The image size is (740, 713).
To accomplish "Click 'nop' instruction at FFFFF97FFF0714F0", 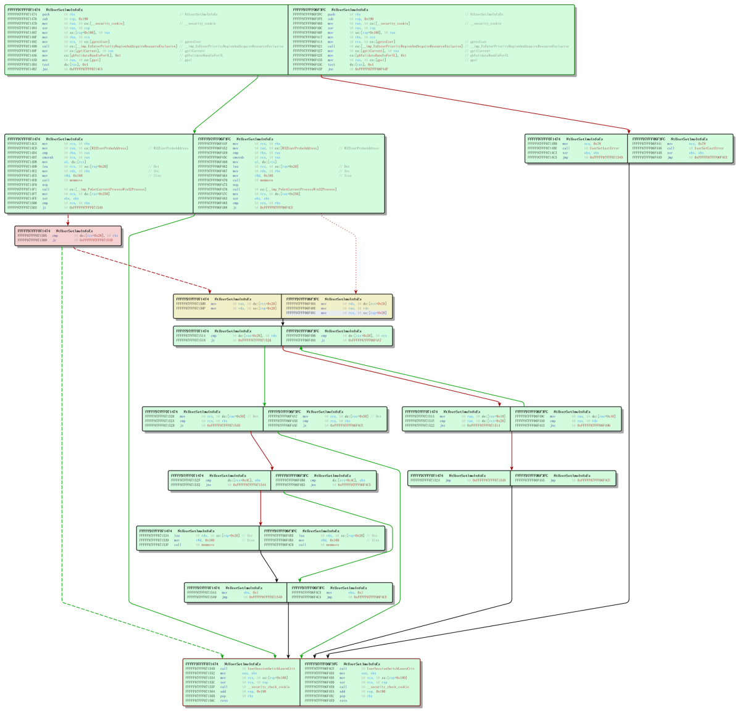I will coord(28,185).
